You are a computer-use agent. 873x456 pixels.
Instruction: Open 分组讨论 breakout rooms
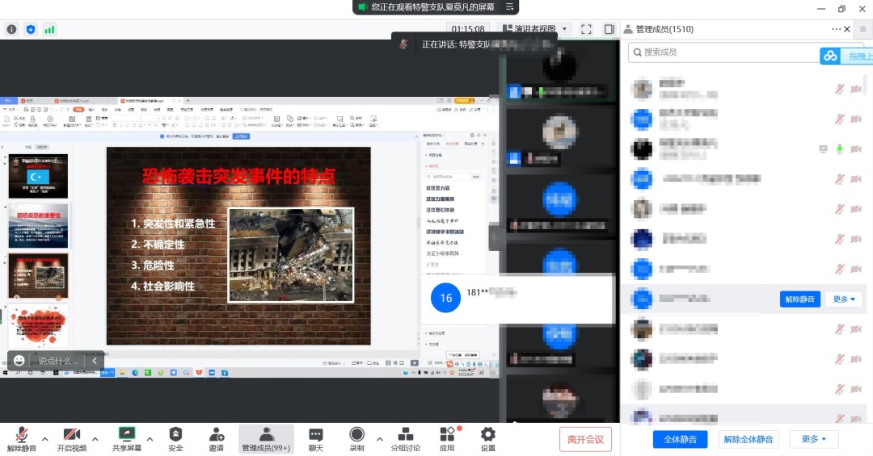406,438
